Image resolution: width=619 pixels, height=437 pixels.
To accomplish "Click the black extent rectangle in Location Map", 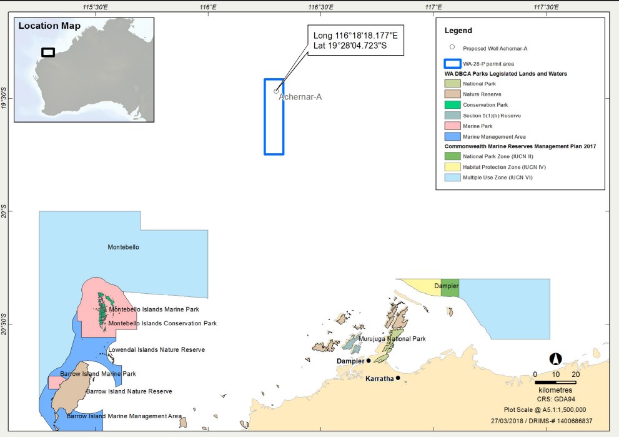I will 48,53.
